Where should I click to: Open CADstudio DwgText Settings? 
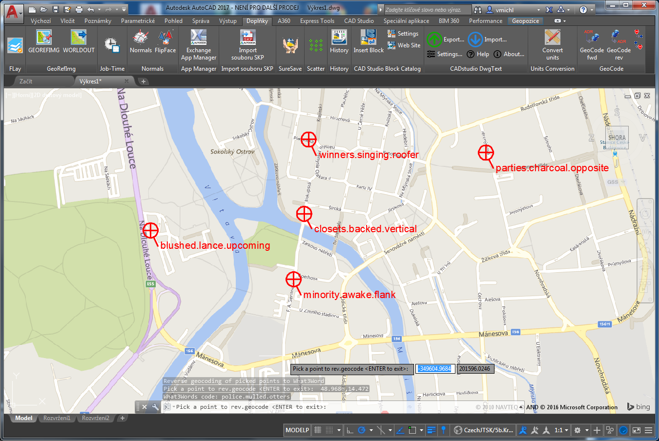pyautogui.click(x=445, y=54)
